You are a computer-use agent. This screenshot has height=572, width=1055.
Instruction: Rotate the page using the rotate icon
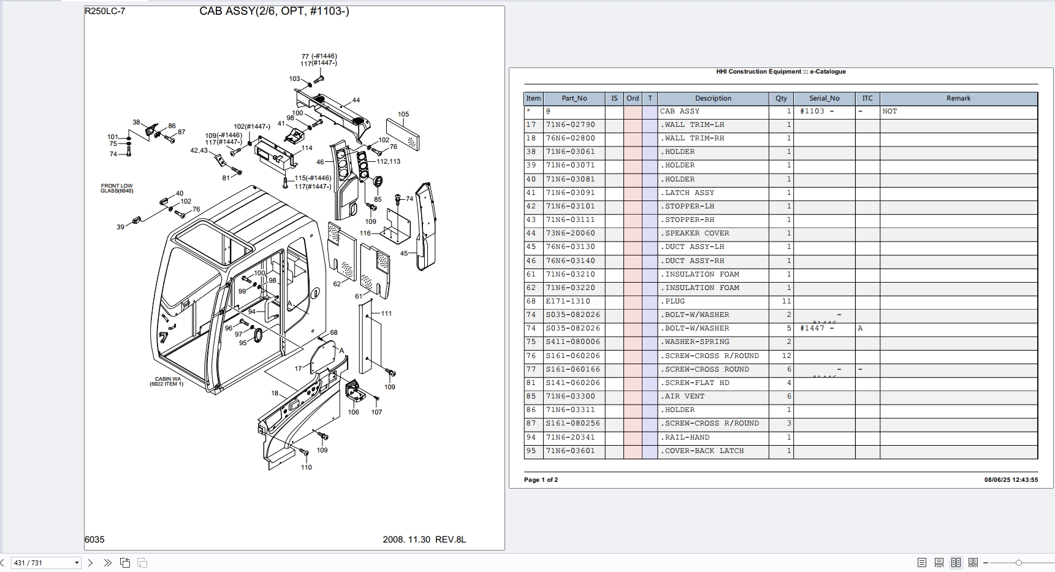[126, 563]
